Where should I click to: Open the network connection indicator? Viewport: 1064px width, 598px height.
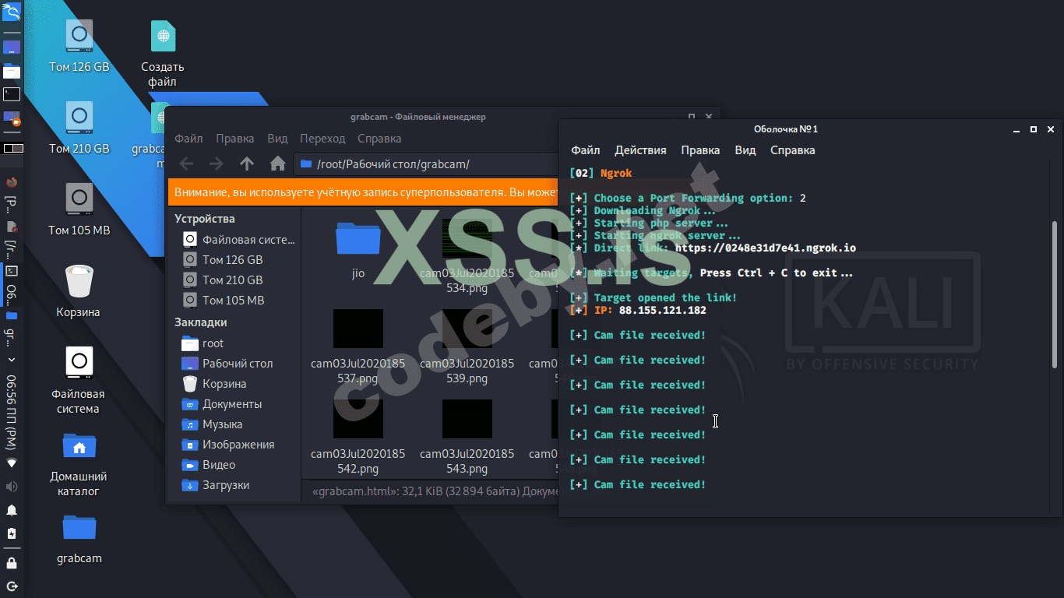click(x=12, y=463)
